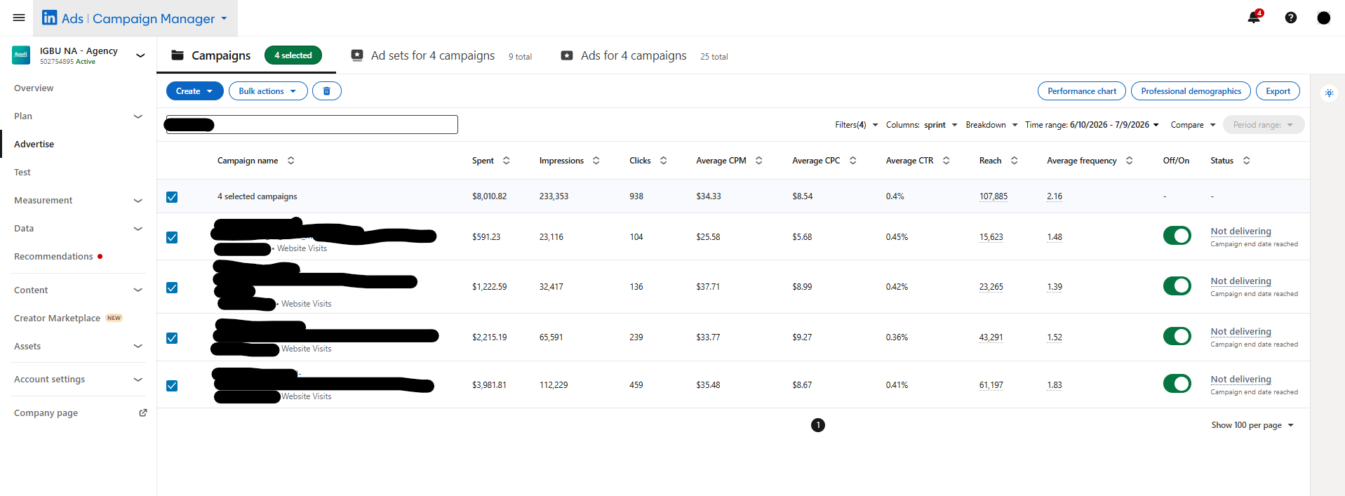
Task: Go to Overview in sidebar
Action: click(34, 88)
